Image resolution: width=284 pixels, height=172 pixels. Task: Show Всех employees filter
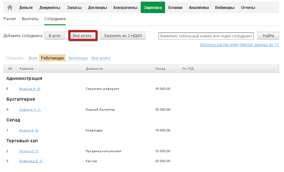point(33,58)
